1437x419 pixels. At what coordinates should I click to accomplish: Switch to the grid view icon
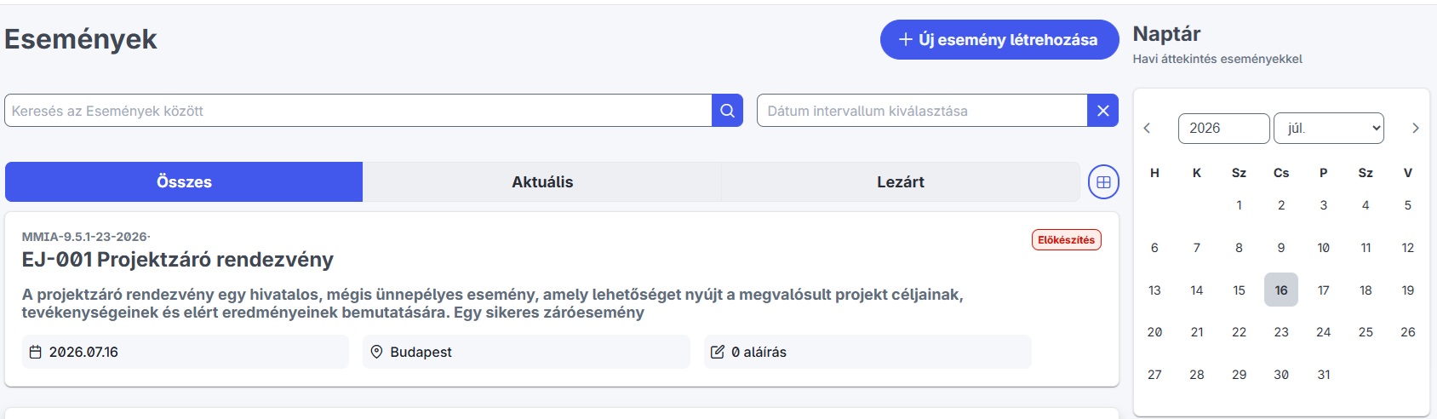tap(1103, 182)
